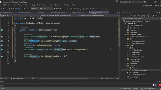Toggle nested view in Solution Explorer toolbar
The width and height of the screenshot is (161, 90).
(148, 16)
